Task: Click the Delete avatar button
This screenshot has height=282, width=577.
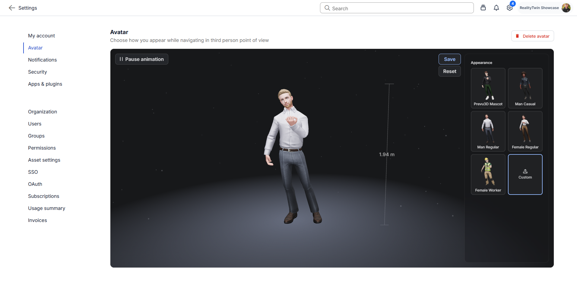Action: [x=532, y=36]
